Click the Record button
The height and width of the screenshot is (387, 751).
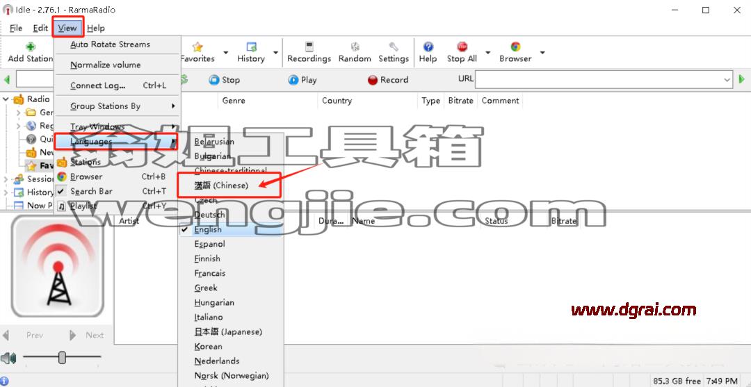388,80
